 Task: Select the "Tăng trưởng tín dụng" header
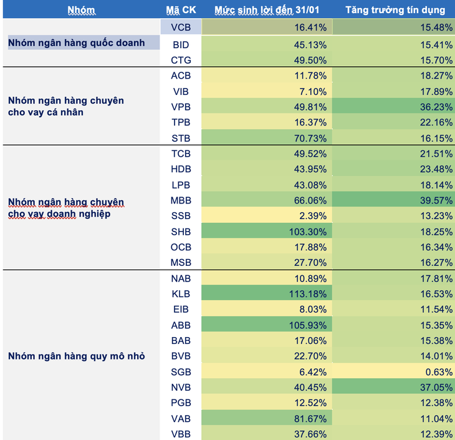pos(395,10)
